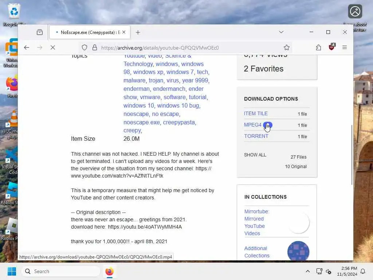The height and width of the screenshot is (280, 373).
Task: Show hidden system tray icons chevron
Action: click(x=307, y=271)
